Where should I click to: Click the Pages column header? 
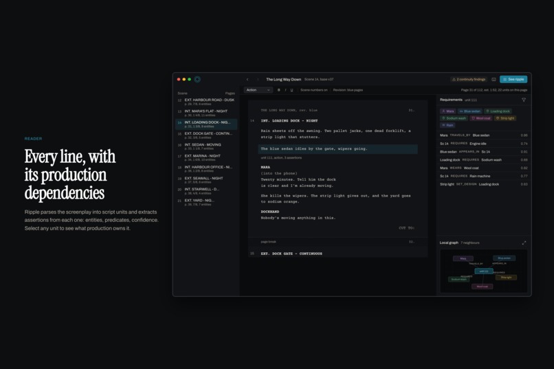[x=230, y=93]
